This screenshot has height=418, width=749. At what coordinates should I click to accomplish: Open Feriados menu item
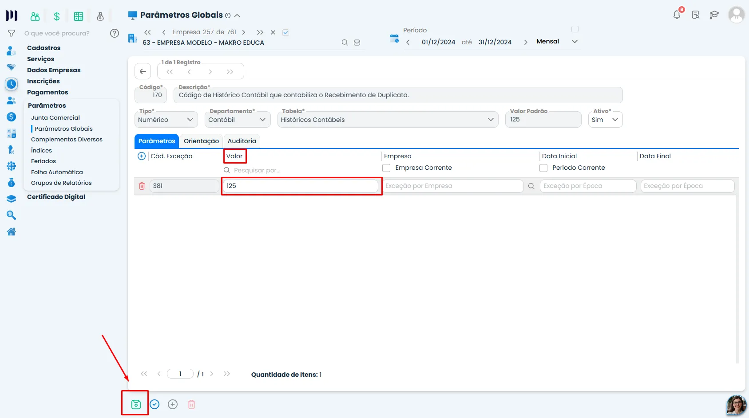pyautogui.click(x=44, y=161)
